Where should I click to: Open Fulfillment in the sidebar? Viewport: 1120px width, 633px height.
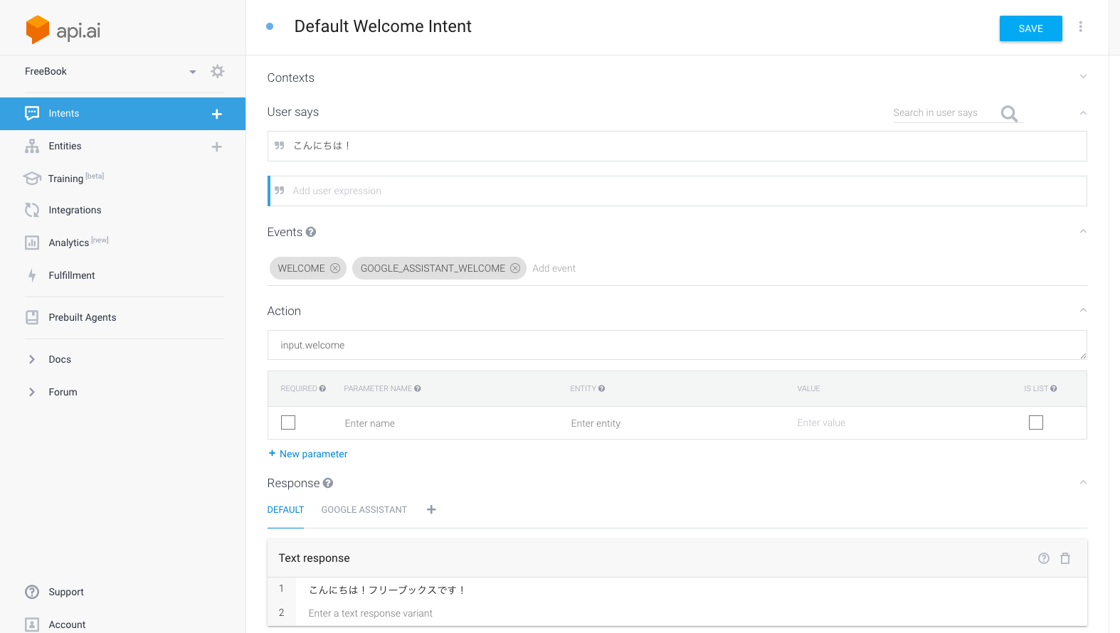click(x=72, y=275)
